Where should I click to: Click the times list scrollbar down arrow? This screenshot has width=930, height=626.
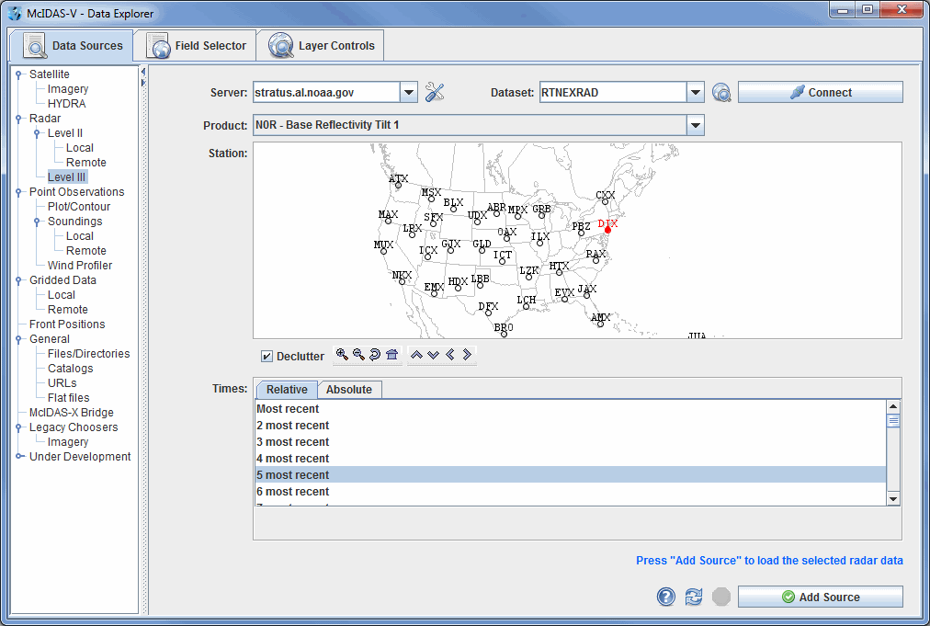pyautogui.click(x=892, y=497)
